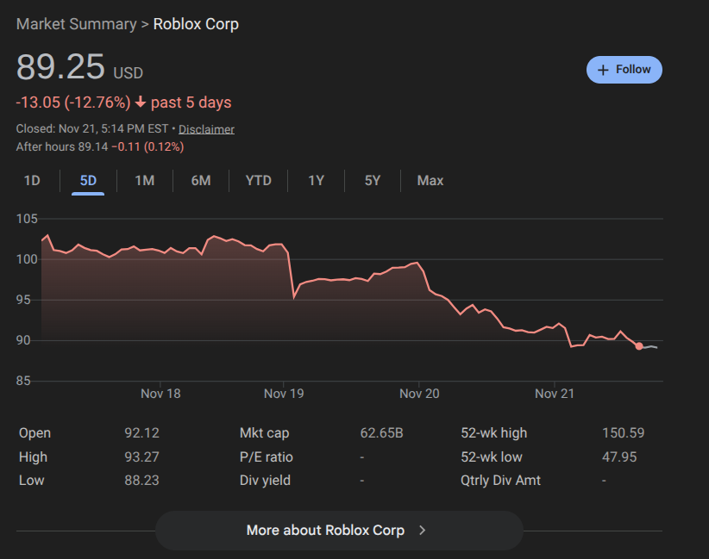
Task: Click the Mkt cap value 62.65B
Action: (381, 433)
